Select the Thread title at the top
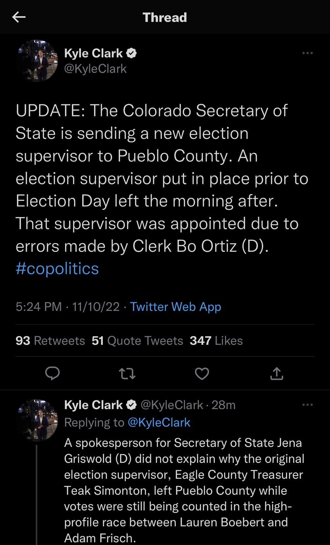Image resolution: width=330 pixels, height=545 pixels. (165, 17)
